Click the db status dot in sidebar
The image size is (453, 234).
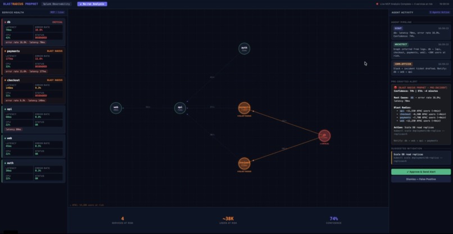5,22
